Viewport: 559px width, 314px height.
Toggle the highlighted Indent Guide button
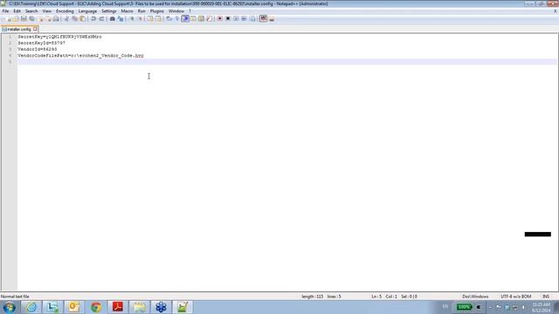pyautogui.click(x=185, y=18)
